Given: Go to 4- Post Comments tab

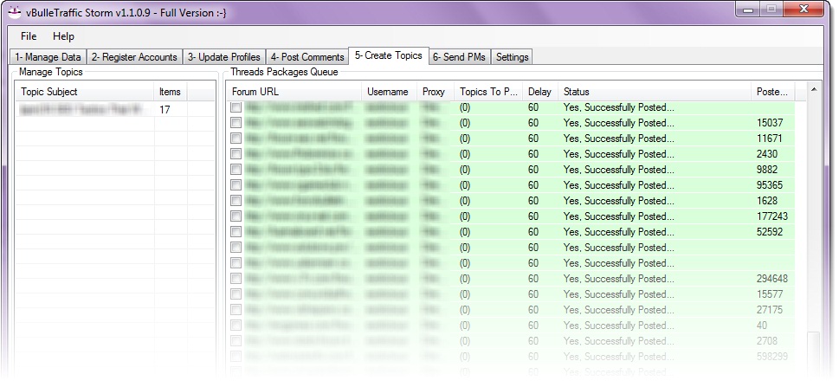Looking at the screenshot, I should click(307, 57).
